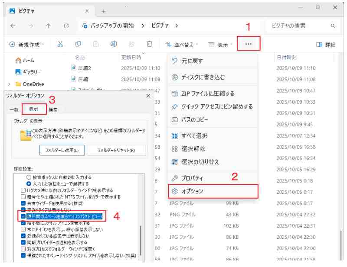Switch to the 一般 tab

pyautogui.click(x=14, y=109)
